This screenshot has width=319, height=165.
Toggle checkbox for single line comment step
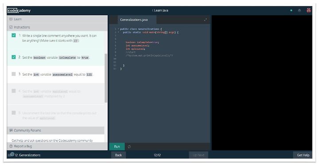pos(14,35)
